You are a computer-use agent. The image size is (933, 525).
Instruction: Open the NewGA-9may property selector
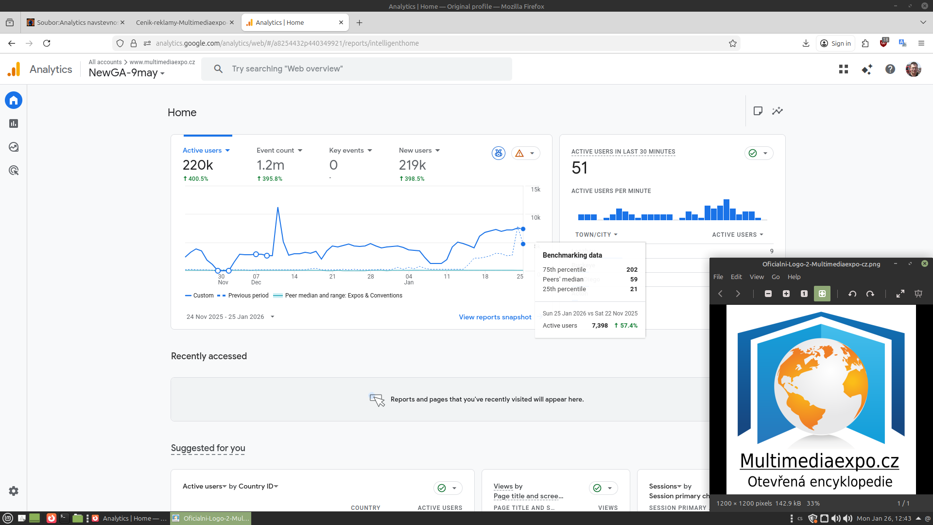click(x=126, y=73)
